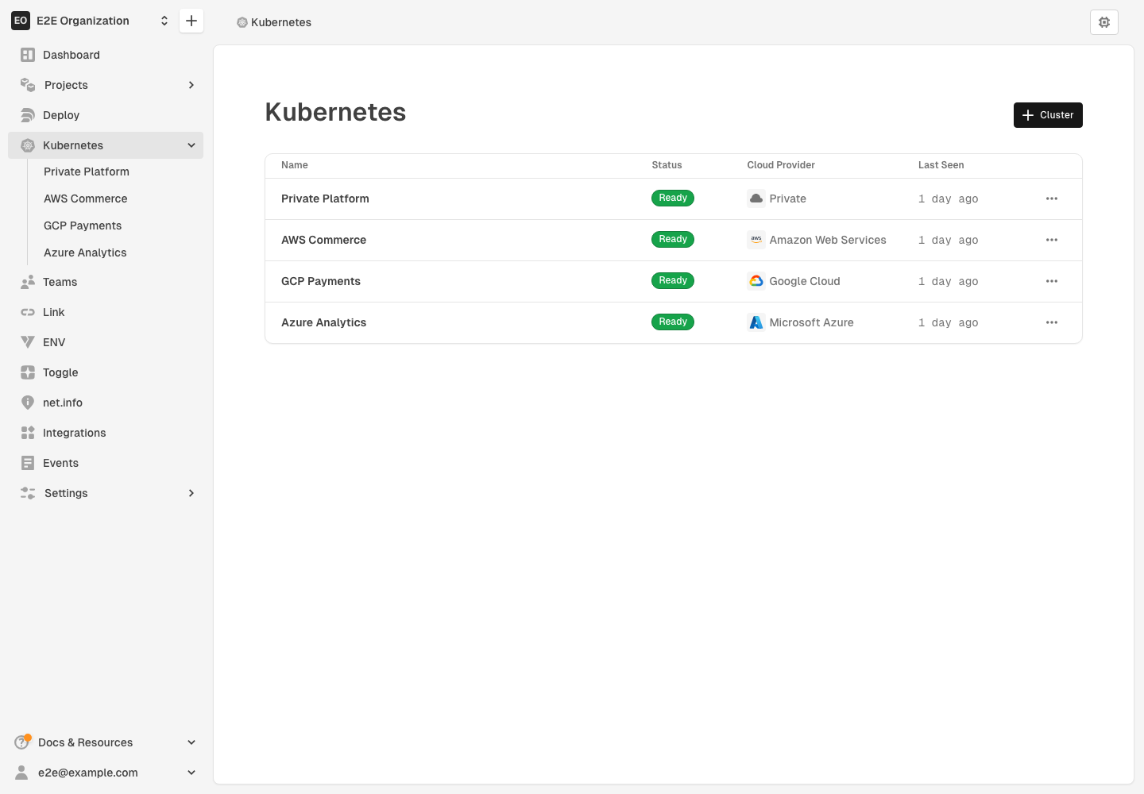Click the Integrations grid icon

[28, 433]
